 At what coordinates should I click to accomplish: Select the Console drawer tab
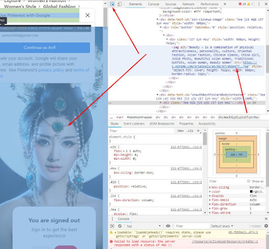[x=123, y=219]
